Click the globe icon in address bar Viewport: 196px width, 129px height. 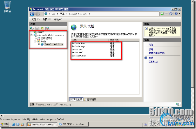(x=46, y=14)
